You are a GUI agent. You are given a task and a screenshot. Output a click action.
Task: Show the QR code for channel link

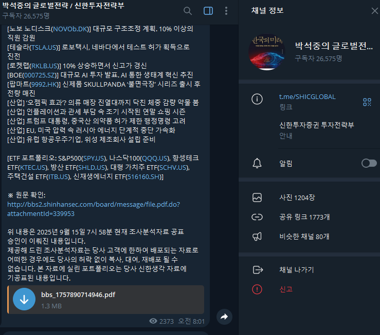point(367,102)
